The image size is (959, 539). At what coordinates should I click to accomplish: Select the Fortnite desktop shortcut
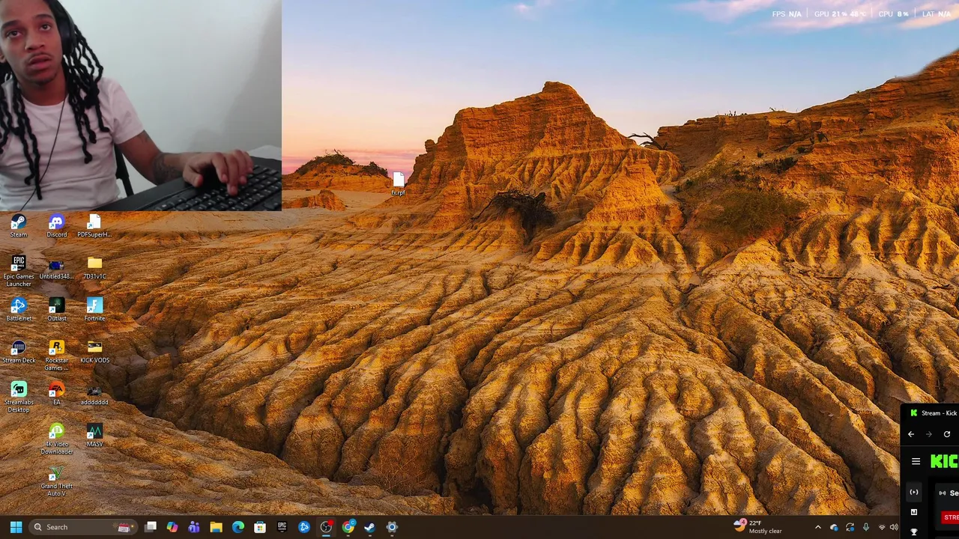[94, 309]
